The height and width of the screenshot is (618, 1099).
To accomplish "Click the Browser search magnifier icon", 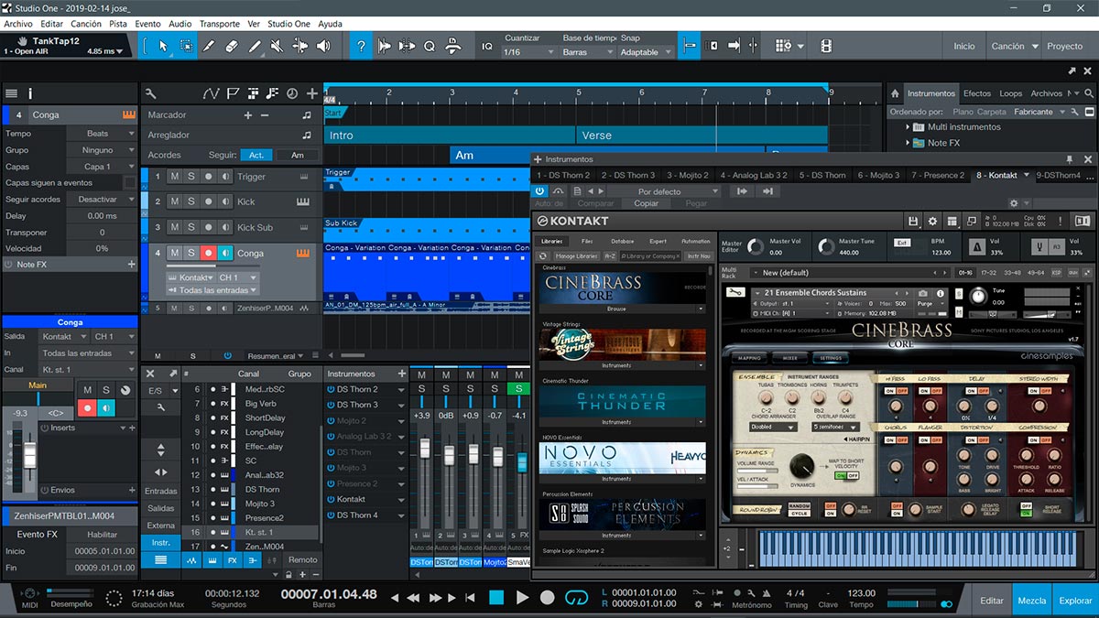I will tap(1087, 93).
